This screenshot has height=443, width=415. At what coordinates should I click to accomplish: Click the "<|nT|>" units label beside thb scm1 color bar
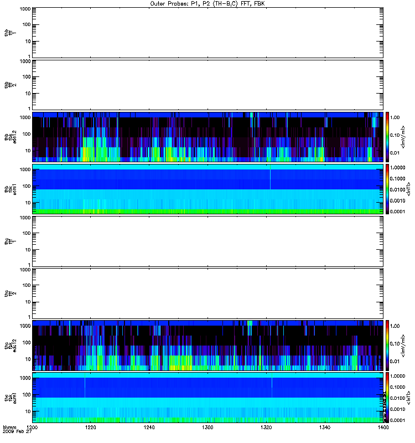click(x=408, y=189)
